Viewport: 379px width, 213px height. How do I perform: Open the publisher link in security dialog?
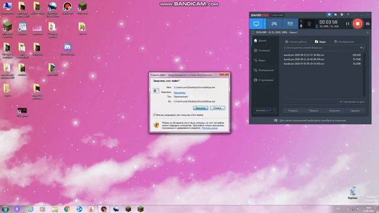(179, 92)
